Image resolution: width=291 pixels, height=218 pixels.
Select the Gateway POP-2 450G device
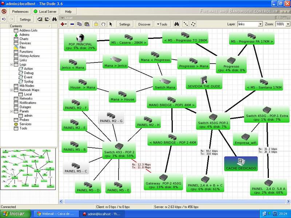(x=163, y=182)
